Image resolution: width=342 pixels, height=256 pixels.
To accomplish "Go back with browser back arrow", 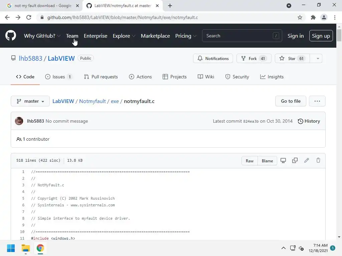I will pos(7,17).
